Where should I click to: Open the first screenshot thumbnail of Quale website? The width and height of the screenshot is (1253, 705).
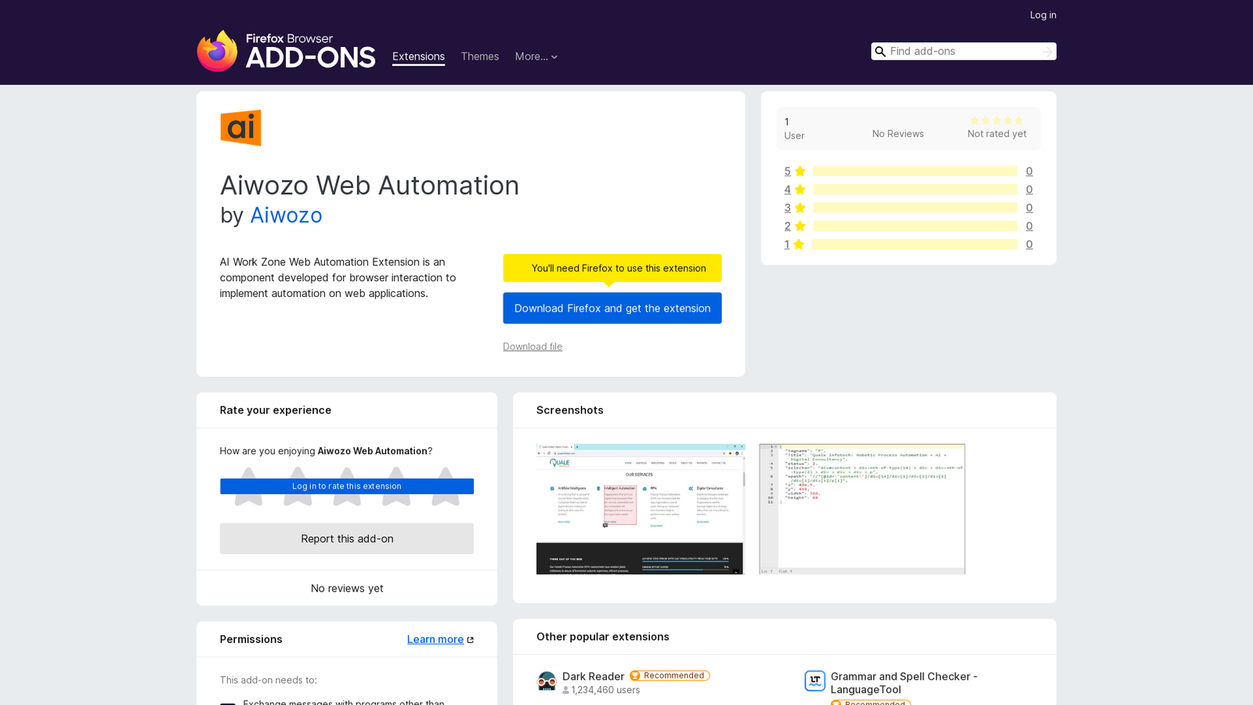[x=640, y=509]
